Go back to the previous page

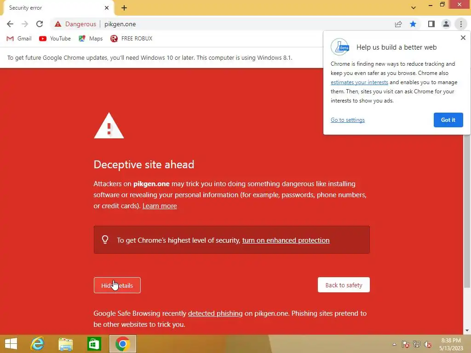[x=10, y=24]
